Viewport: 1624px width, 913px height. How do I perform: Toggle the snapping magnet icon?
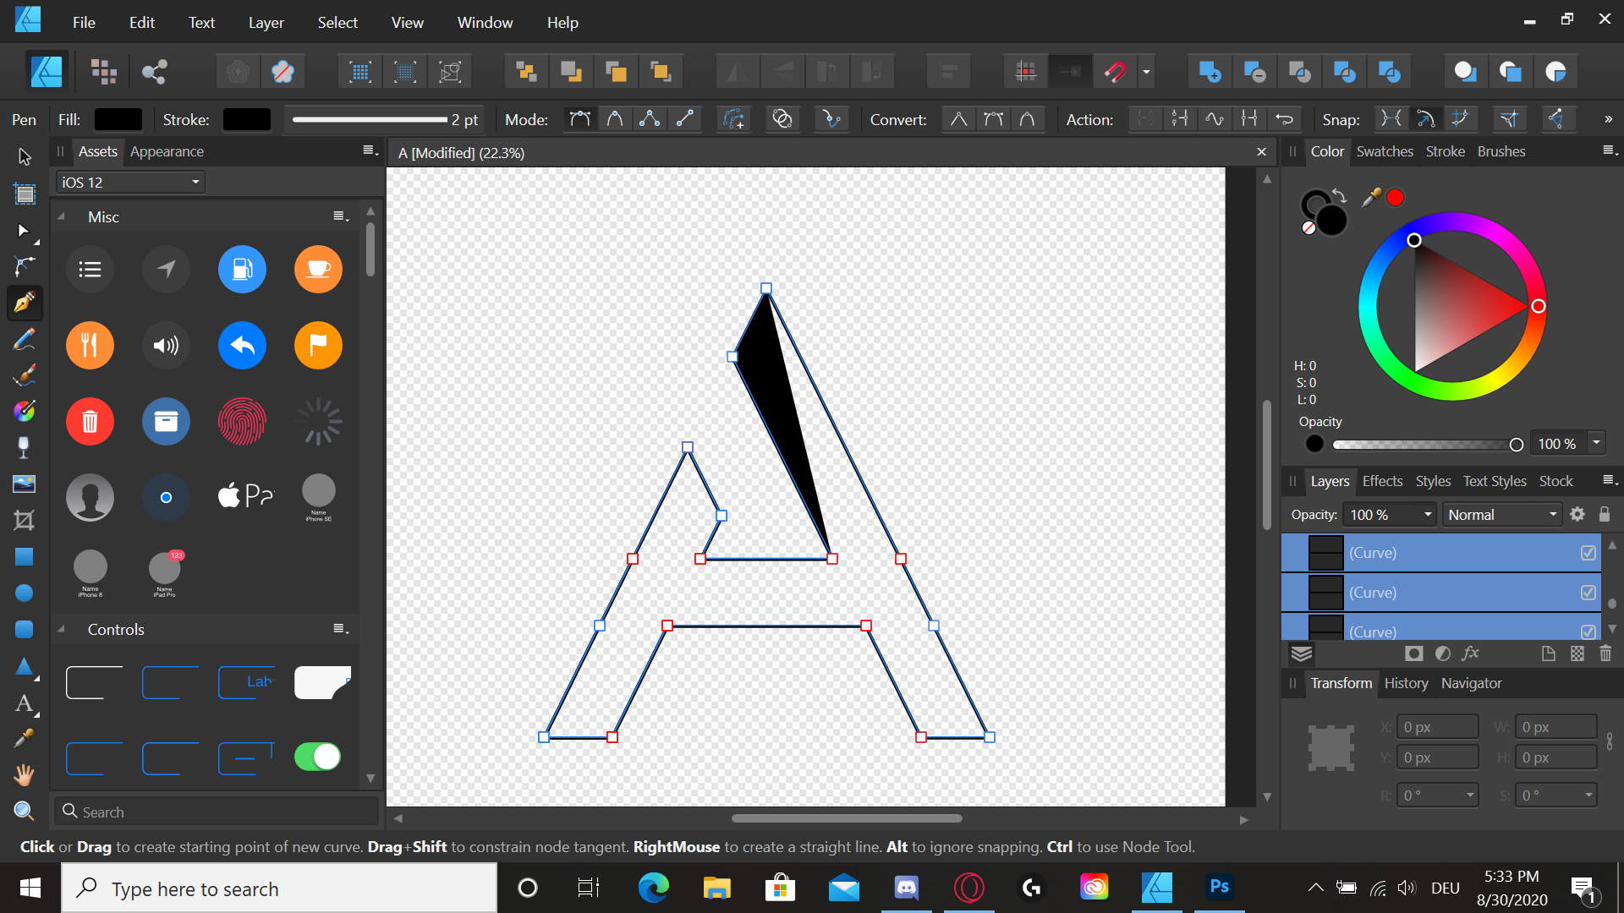click(1115, 72)
